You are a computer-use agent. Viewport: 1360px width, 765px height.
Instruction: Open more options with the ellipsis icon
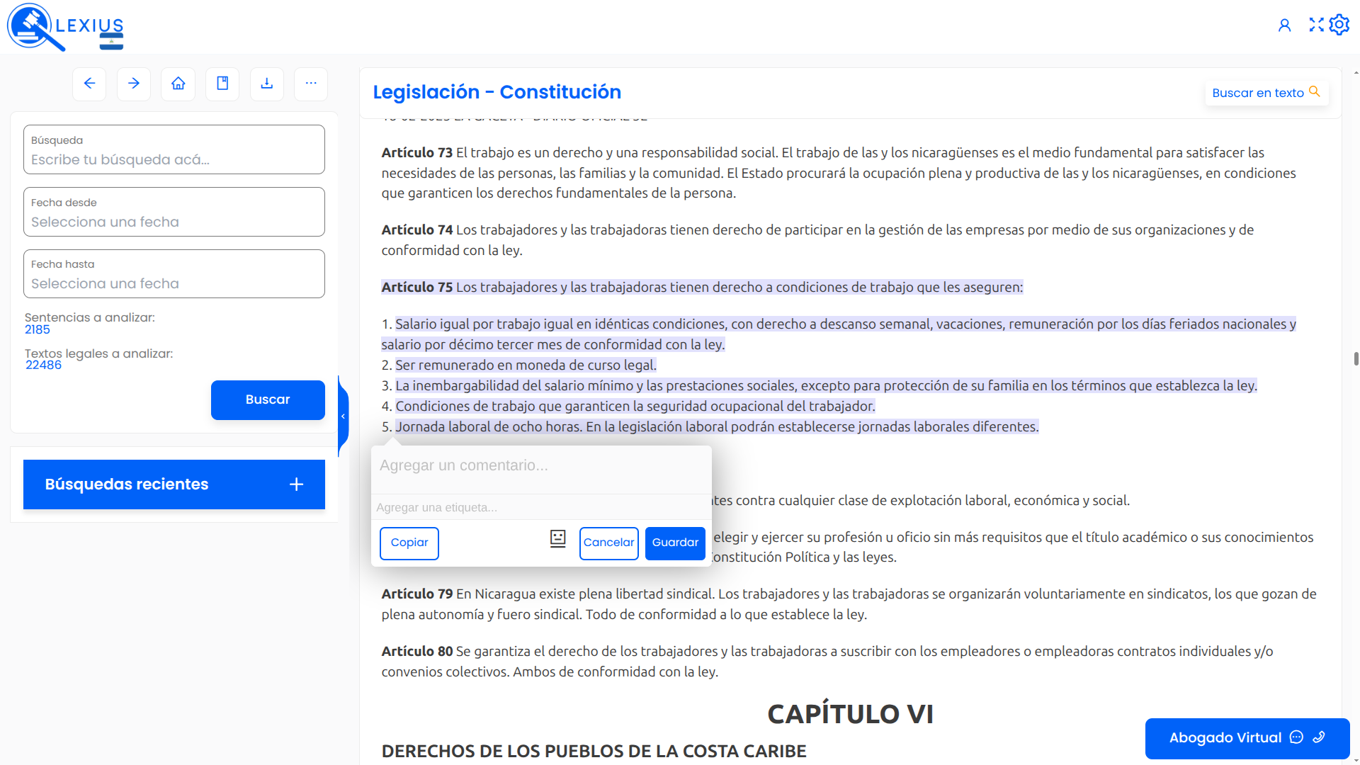[x=310, y=84]
